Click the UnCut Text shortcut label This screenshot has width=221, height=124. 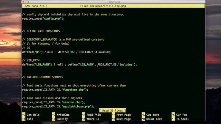point(154,119)
